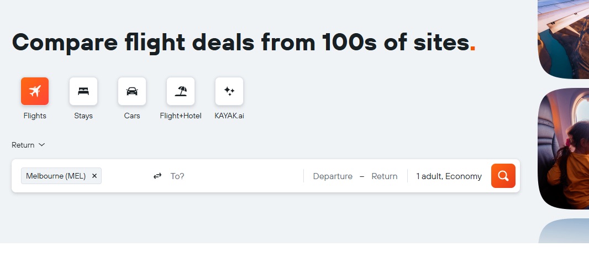Viewport: 589px width, 267px height.
Task: Remove Melbourne (MEL) using the X
Action: pyautogui.click(x=94, y=176)
